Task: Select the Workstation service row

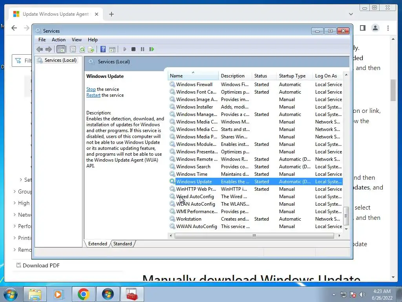Action: (x=256, y=219)
